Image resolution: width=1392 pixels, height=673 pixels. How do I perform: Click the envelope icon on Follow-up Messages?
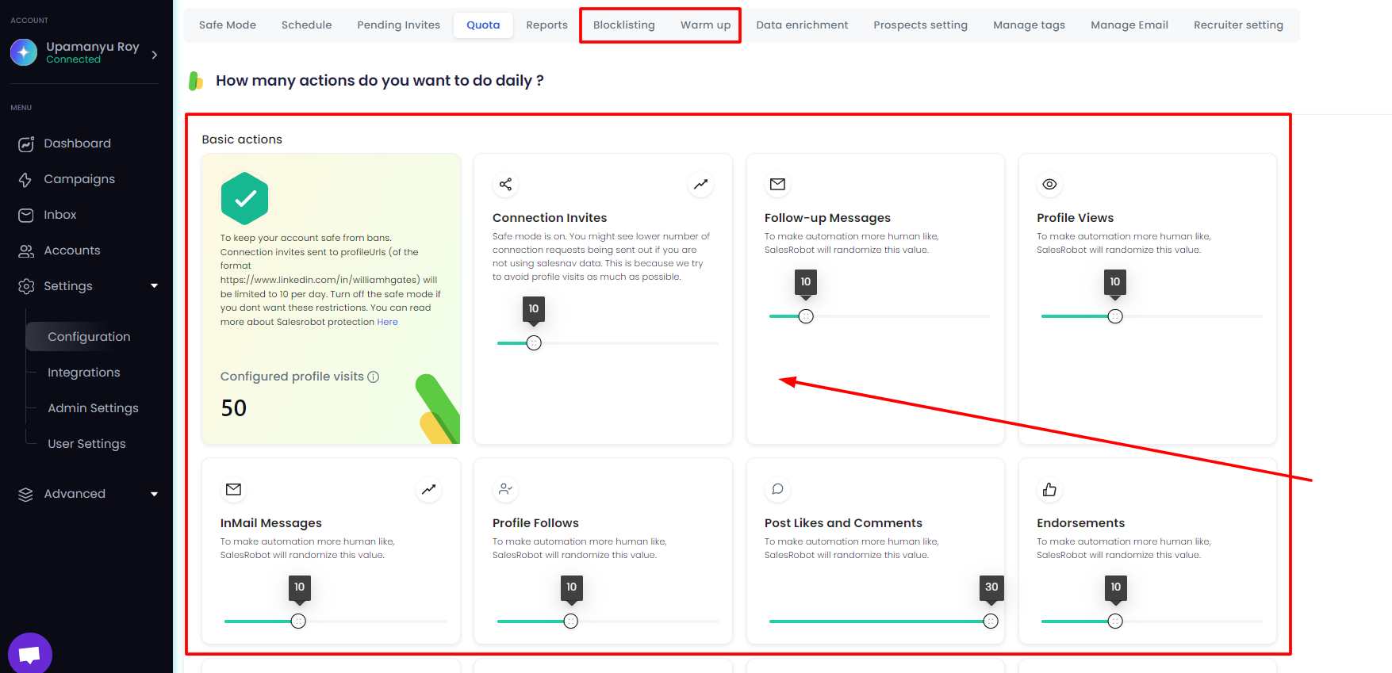777,185
